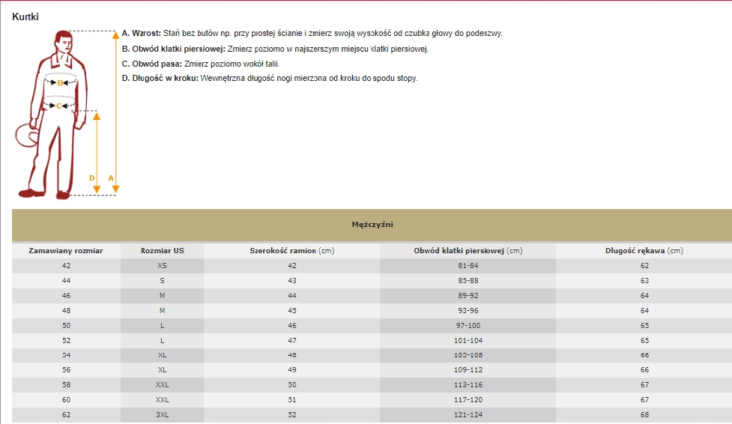Click sleeve length 62 cell
Screen dimensions: 732x424
coord(644,266)
